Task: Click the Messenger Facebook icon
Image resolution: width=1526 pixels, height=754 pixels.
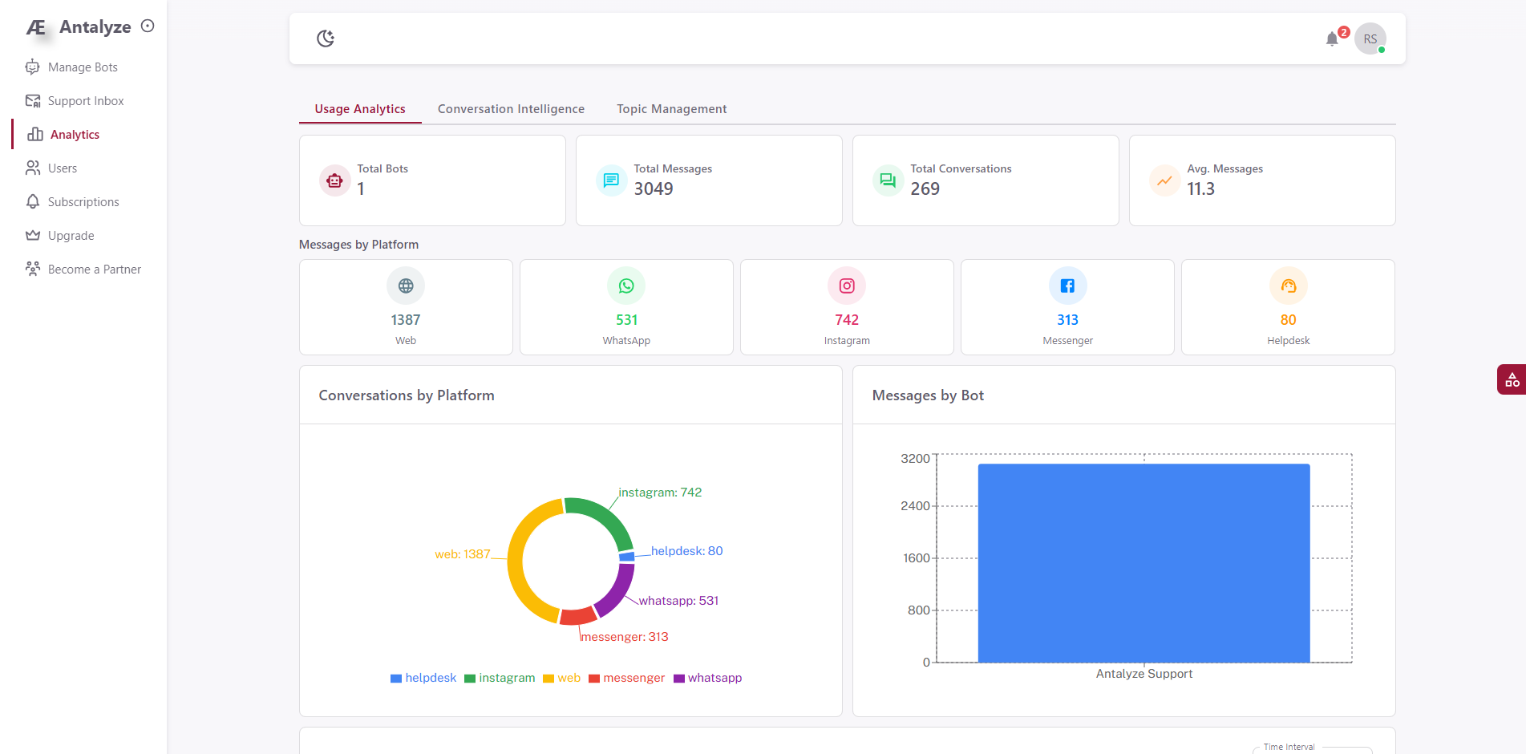Action: coord(1067,286)
